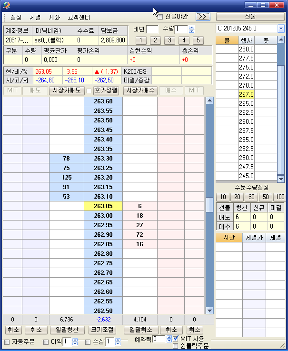Image resolution: width=288 pixels, height=351 pixels.
Task: Select quantity preset button 4
Action: pos(184,40)
